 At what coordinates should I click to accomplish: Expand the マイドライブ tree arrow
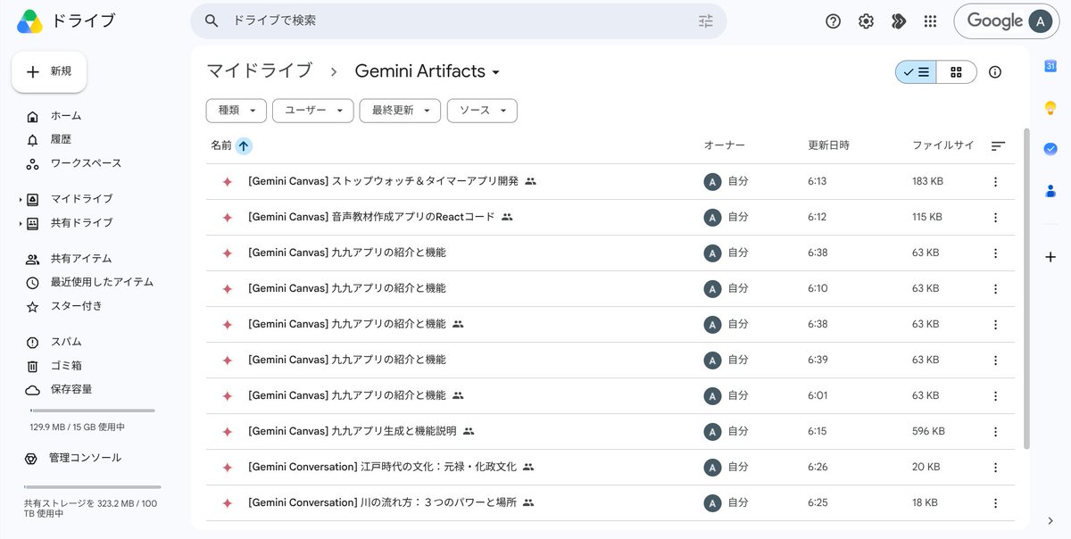(x=21, y=199)
